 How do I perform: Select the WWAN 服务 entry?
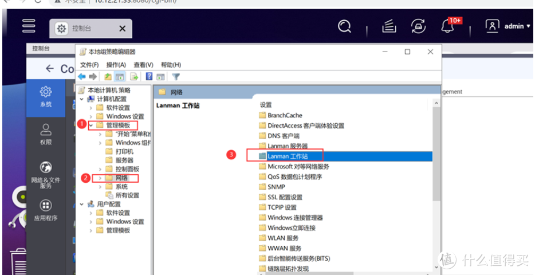280,249
